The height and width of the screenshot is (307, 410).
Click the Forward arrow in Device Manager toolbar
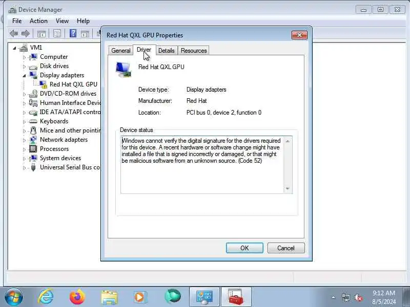pyautogui.click(x=25, y=33)
